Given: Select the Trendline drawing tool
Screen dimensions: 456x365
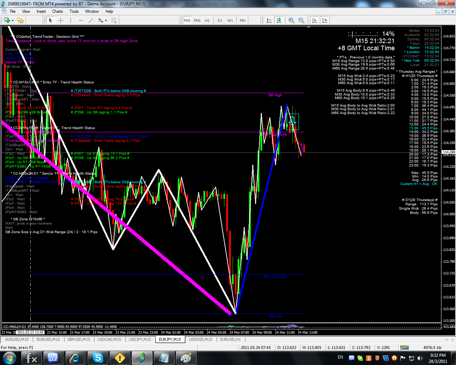Looking at the screenshot, I should [x=90, y=20].
